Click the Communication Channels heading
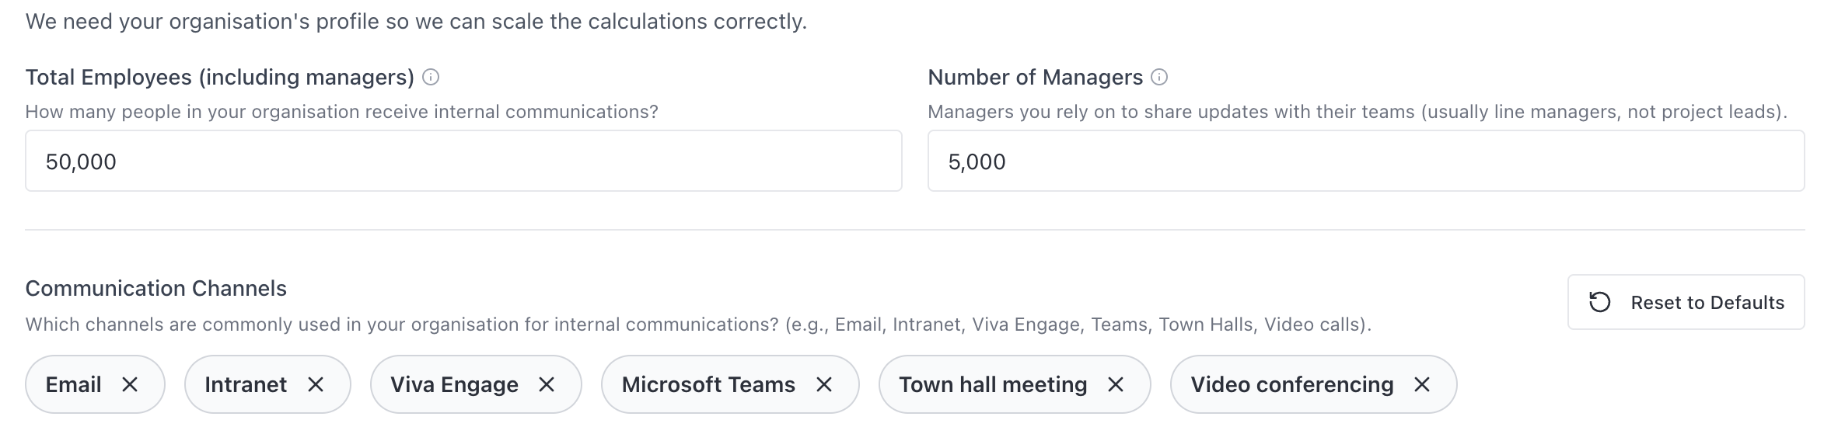 pos(155,288)
